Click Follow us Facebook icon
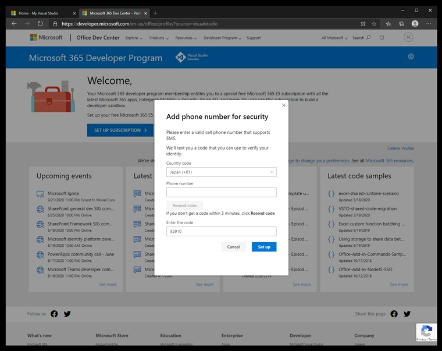 pos(54,314)
